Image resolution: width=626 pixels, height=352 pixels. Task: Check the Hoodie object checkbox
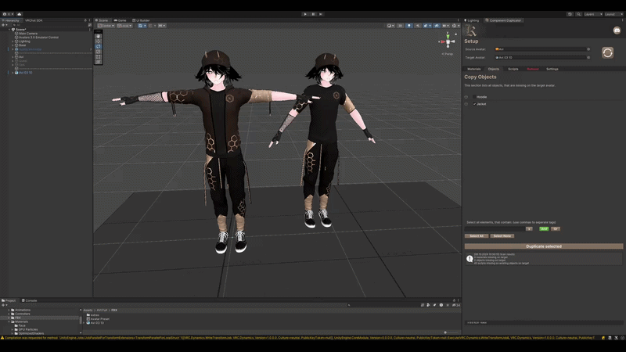click(474, 97)
